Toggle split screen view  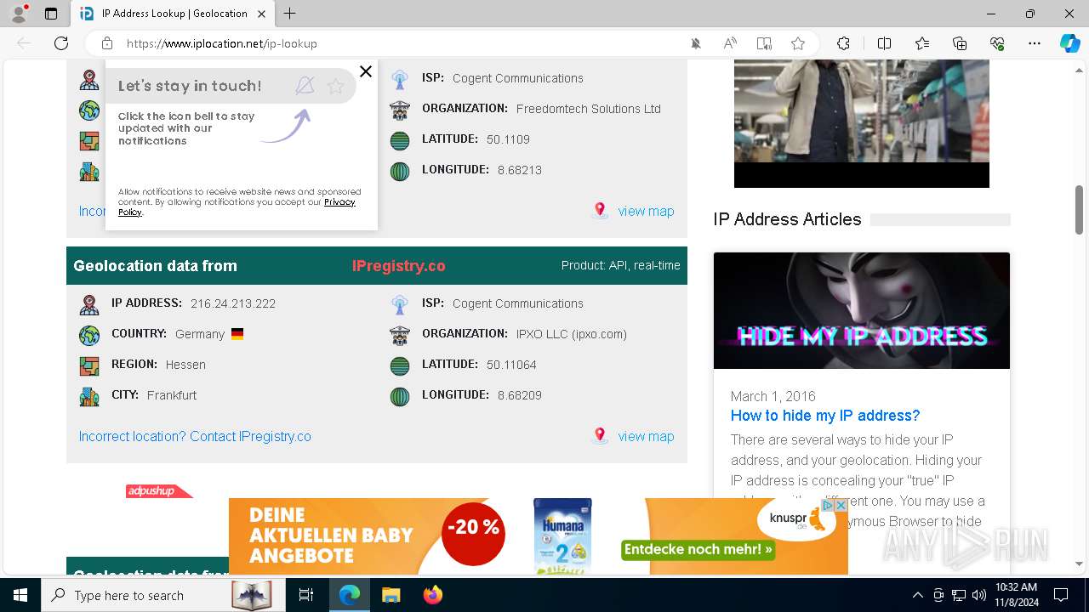click(884, 43)
